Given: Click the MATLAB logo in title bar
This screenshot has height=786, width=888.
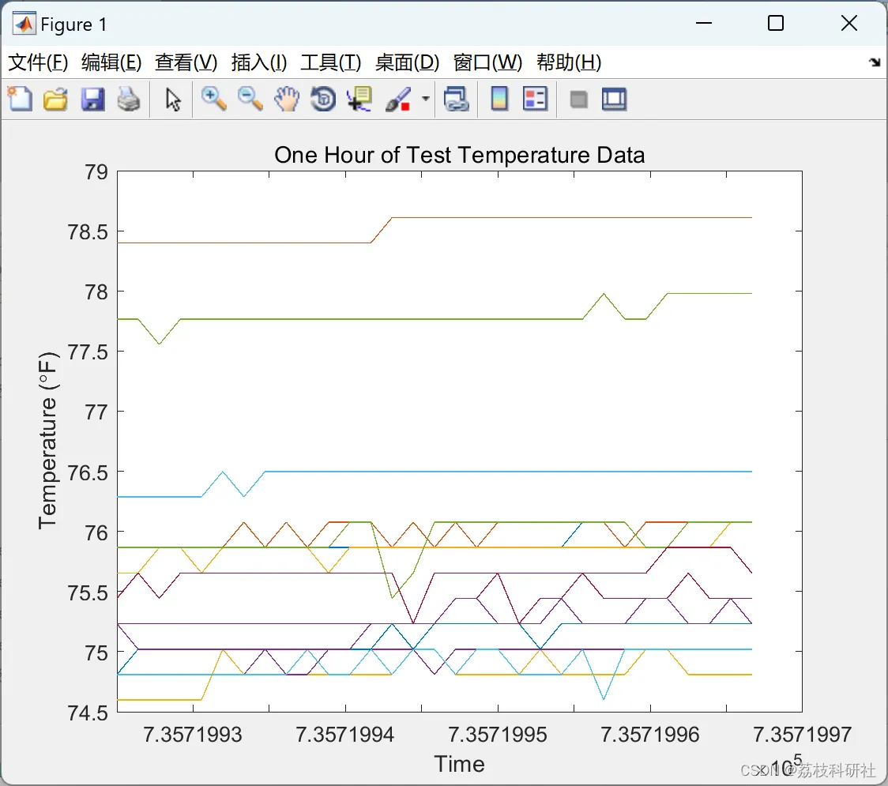Looking at the screenshot, I should pyautogui.click(x=24, y=24).
